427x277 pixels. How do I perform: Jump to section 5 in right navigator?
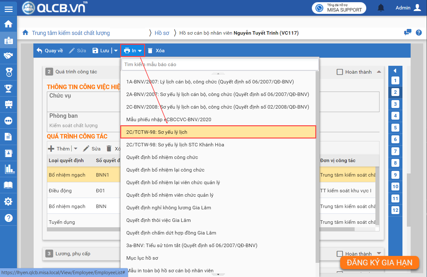click(x=395, y=128)
